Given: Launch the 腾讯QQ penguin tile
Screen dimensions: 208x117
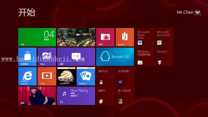Looking at the screenshot, I should [105, 76].
